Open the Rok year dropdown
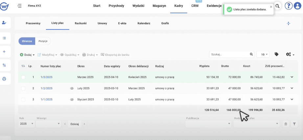Image resolution: width=303 pixels, height=140 pixels. click(27, 124)
